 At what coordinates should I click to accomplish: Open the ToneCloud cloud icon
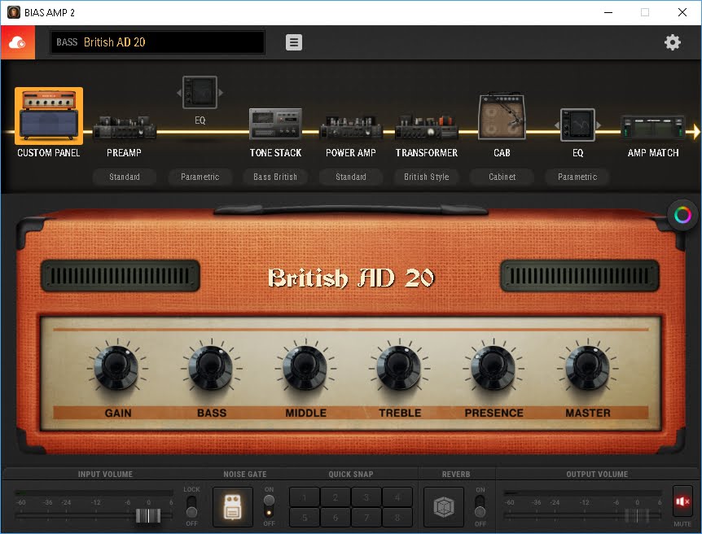(x=17, y=42)
